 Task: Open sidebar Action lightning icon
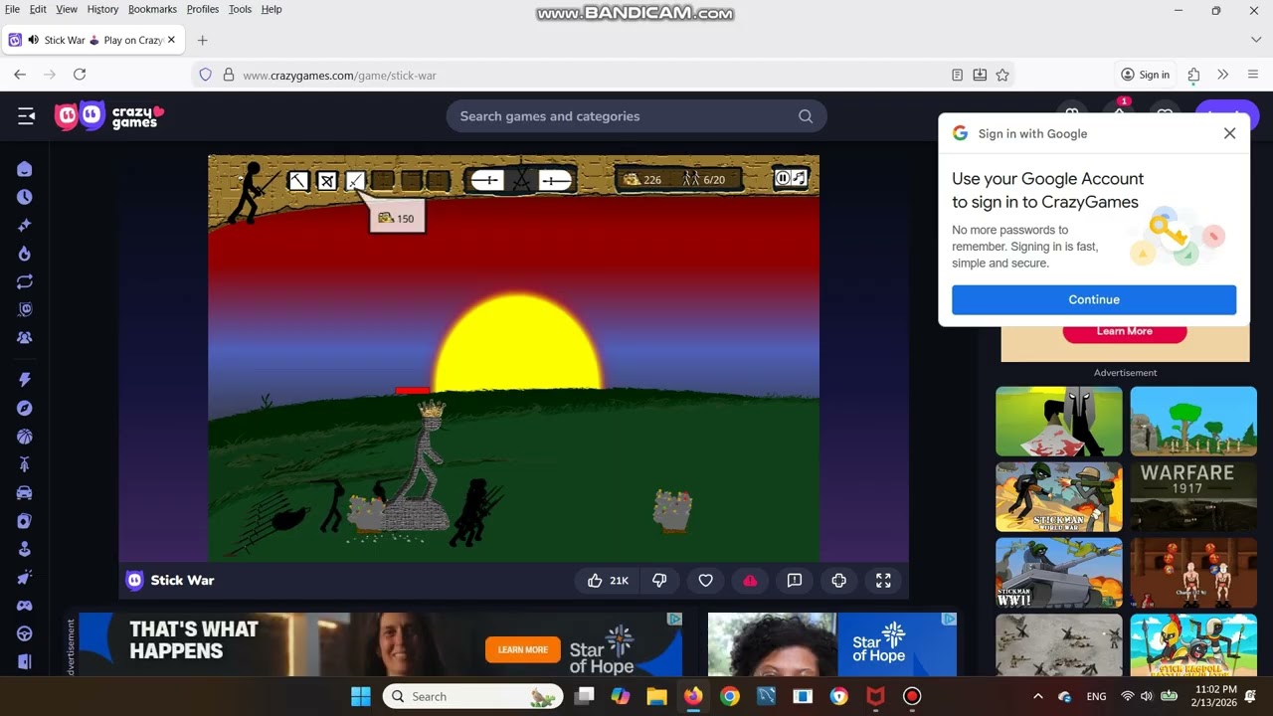coord(25,380)
